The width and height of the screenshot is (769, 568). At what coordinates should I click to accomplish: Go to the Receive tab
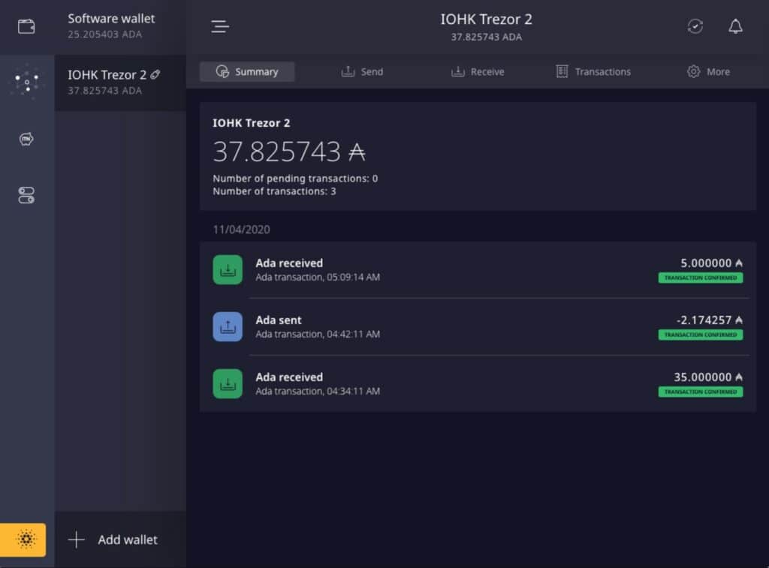(x=478, y=71)
